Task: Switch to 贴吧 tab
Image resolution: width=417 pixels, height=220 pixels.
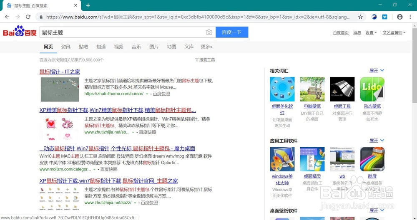Action: [83, 47]
